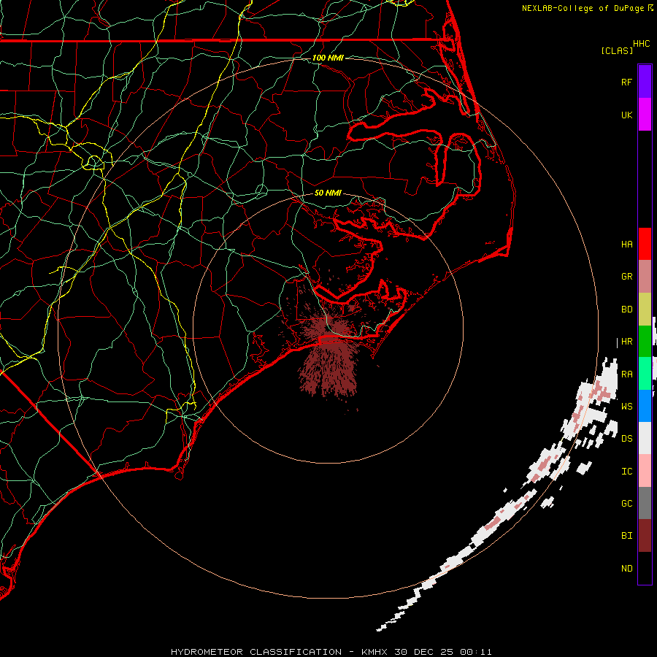Viewport: 657px width, 657px height.
Task: Click the RF legend label
Action: pyautogui.click(x=627, y=82)
